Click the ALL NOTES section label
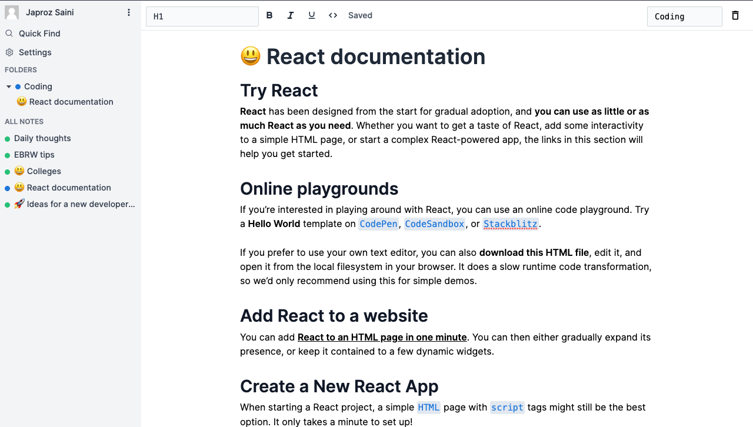The height and width of the screenshot is (427, 753). (24, 122)
